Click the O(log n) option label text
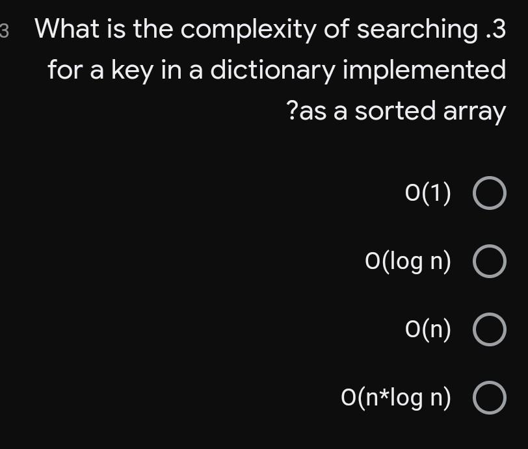The width and height of the screenshot is (528, 449). pyautogui.click(x=408, y=261)
